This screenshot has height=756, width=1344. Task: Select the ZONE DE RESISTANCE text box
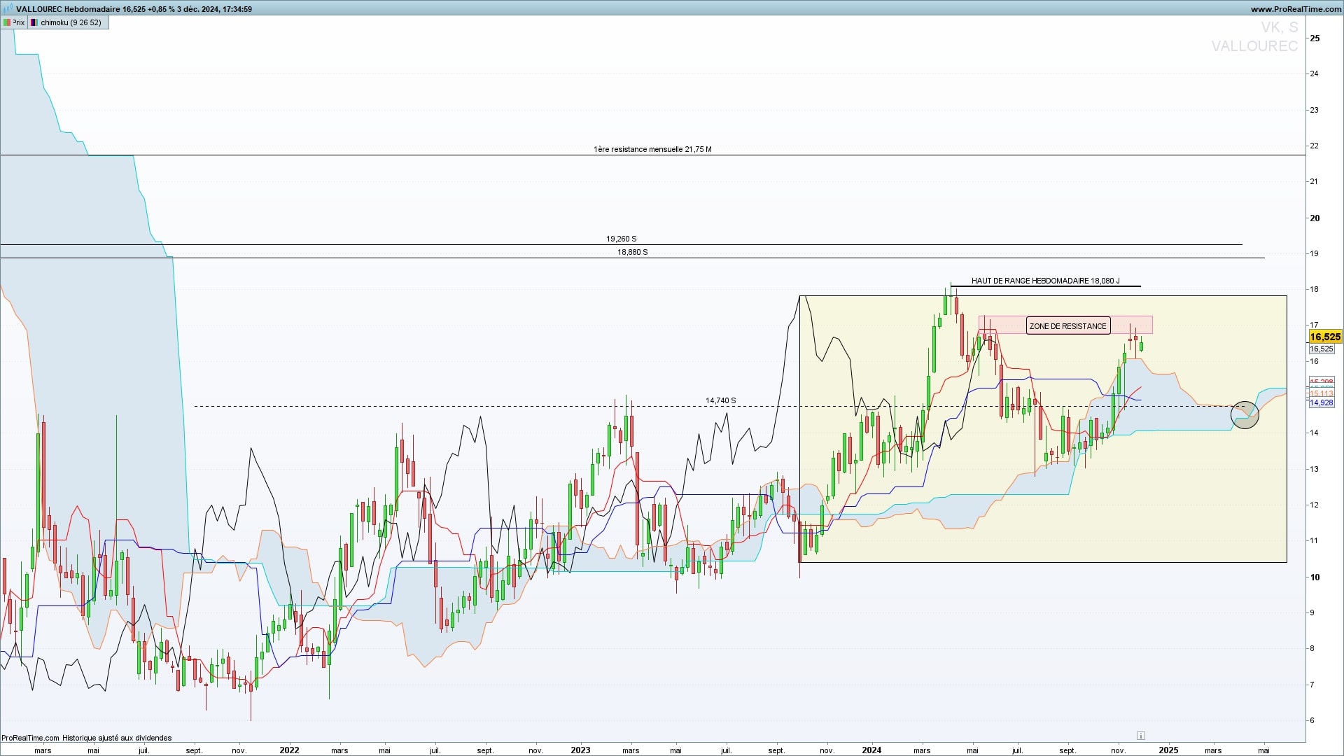click(x=1067, y=326)
